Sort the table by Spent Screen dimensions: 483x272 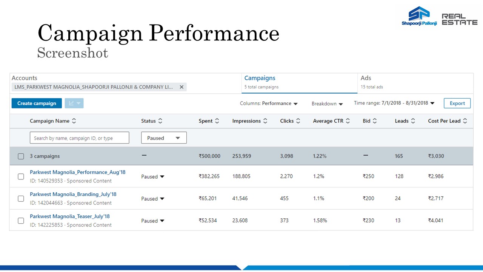click(217, 121)
